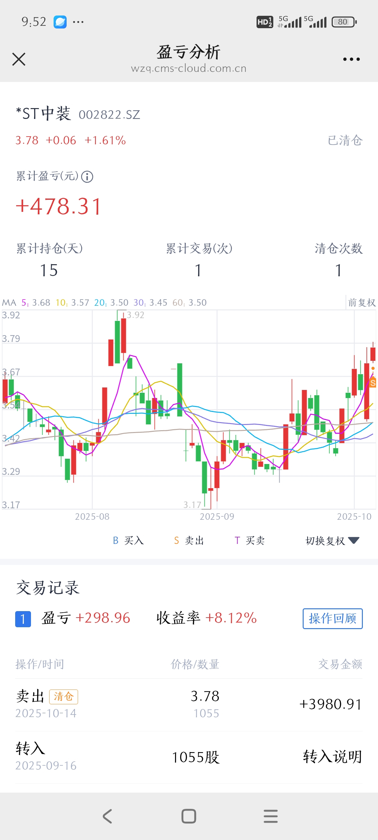Open the three-dot more options menu

(351, 59)
